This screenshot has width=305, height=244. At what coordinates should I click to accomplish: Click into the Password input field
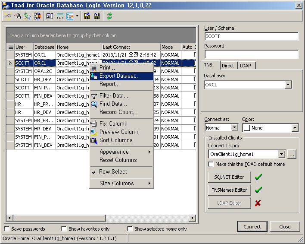click(x=251, y=54)
